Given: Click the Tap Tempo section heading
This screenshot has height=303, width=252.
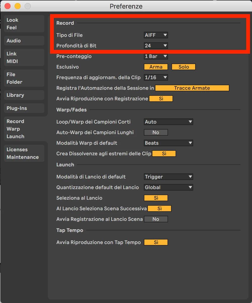Looking at the screenshot, I should (x=70, y=230).
